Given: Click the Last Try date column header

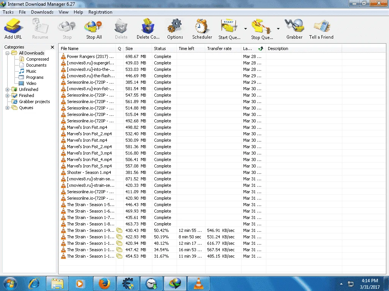Looking at the screenshot, I should click(253, 48).
